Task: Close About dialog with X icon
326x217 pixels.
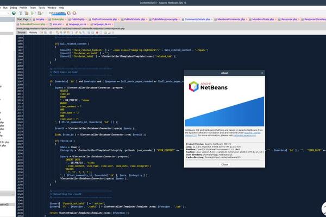Action: 262,73
